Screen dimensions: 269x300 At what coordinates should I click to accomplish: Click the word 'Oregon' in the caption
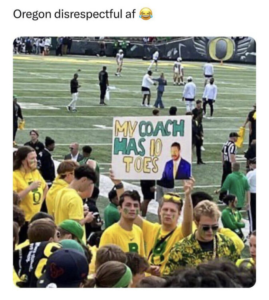coord(32,15)
